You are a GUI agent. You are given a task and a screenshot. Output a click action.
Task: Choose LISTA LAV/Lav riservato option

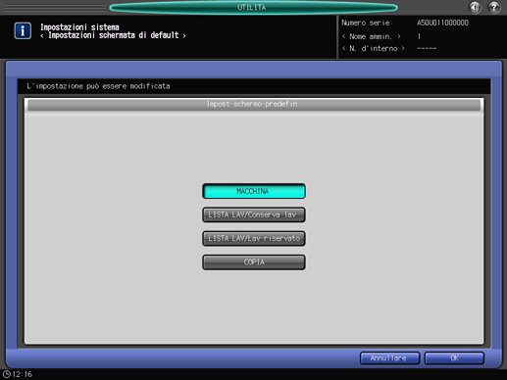pos(254,238)
